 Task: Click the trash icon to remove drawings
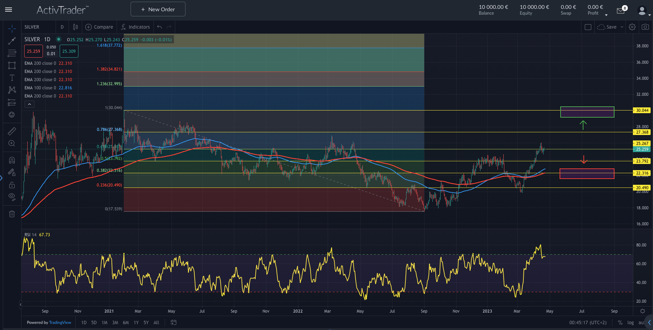12,214
